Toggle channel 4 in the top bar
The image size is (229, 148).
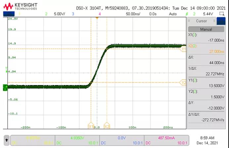coord(100,14)
